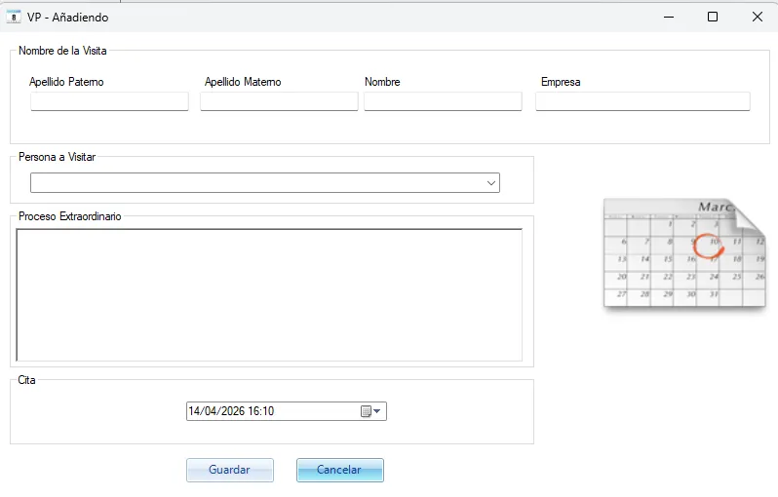
Task: Close the VP - Añadiendo window
Action: 758,17
